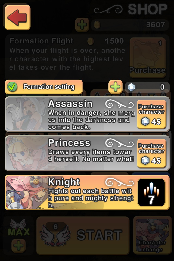Purchase the Formation Flight item
This screenshot has height=261, width=174.
pyautogui.click(x=148, y=57)
